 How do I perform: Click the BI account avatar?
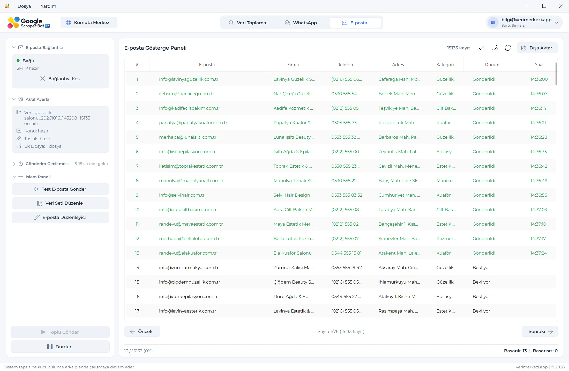click(493, 23)
